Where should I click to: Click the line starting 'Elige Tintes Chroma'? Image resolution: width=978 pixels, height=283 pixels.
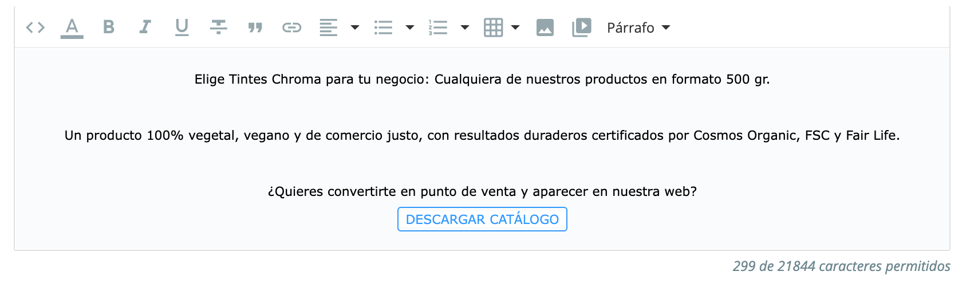point(482,79)
